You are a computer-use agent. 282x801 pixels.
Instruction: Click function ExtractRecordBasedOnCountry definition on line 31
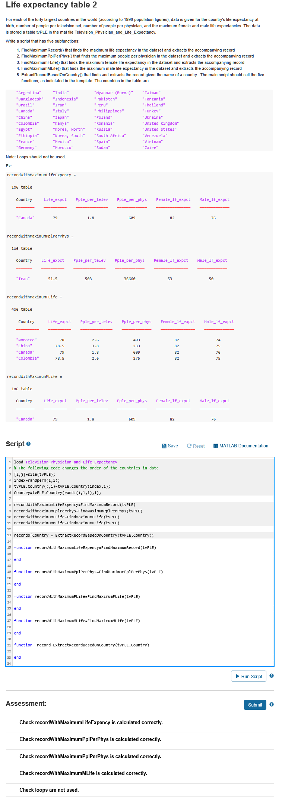pyautogui.click(x=82, y=645)
